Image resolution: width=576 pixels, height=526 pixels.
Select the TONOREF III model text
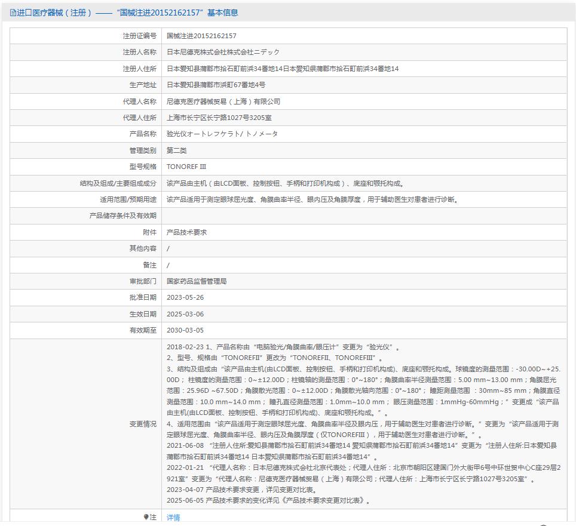(x=186, y=167)
